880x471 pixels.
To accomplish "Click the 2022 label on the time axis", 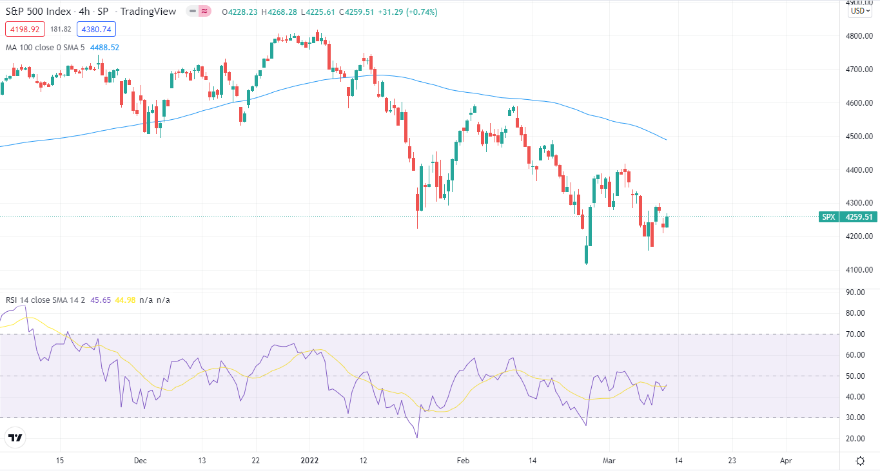I will [x=310, y=461].
